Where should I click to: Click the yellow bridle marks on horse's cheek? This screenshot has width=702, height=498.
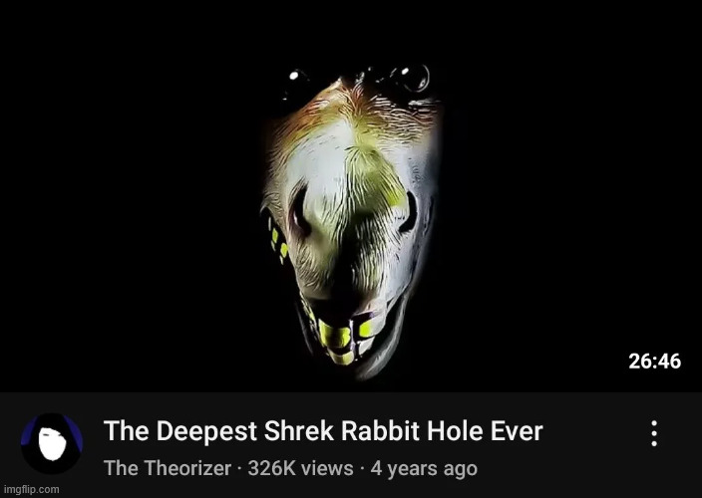(x=277, y=239)
